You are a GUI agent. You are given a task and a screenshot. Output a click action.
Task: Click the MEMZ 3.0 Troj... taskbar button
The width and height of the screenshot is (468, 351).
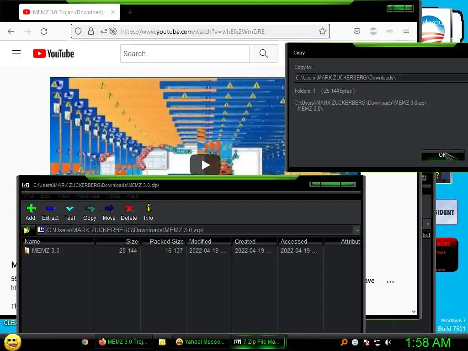(123, 342)
